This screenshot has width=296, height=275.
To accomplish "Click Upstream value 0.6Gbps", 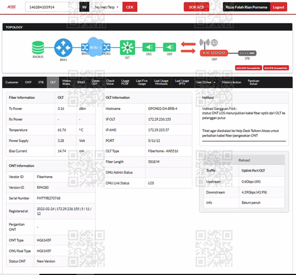I will pos(251,182).
